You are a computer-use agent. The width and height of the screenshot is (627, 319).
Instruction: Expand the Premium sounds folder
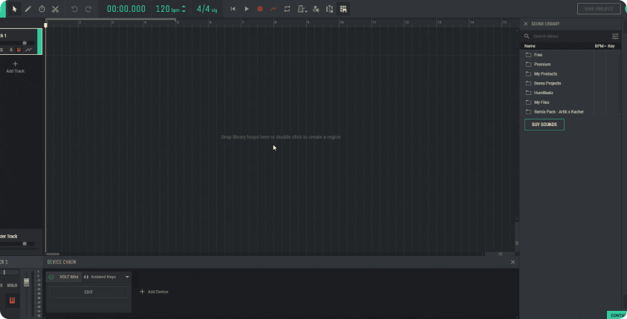[542, 65]
